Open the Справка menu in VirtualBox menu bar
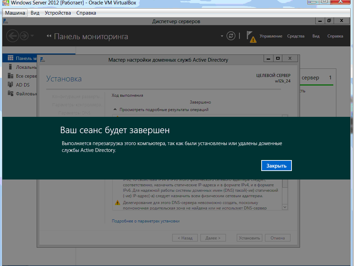 click(86, 13)
